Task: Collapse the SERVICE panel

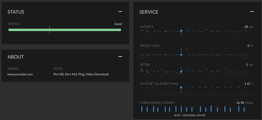Action: tap(252, 11)
